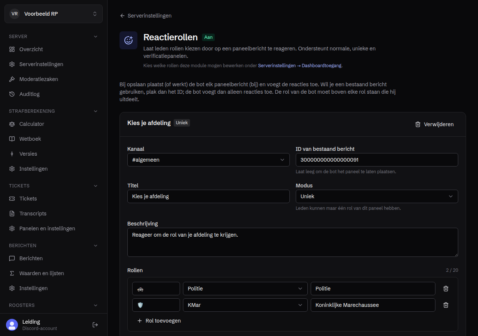Delete the Politie role row

(446, 289)
